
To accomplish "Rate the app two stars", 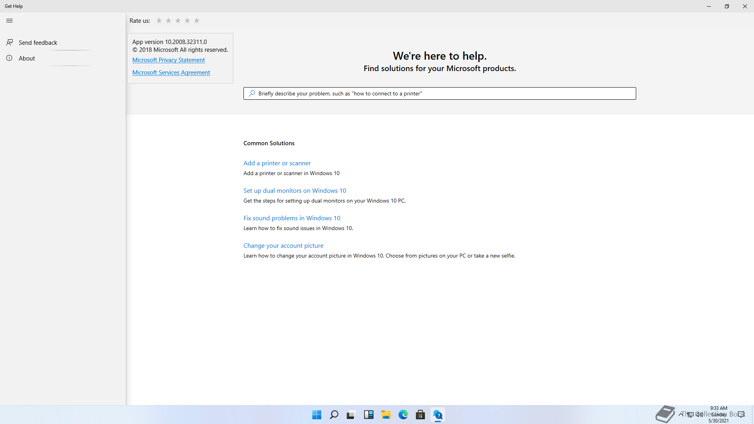I will pyautogui.click(x=168, y=20).
